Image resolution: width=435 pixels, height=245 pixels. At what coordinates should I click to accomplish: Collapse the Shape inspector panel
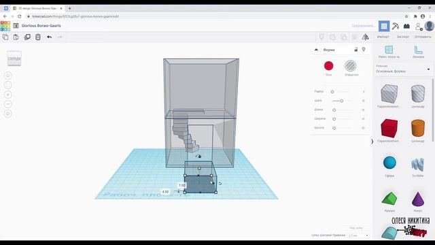click(x=316, y=50)
